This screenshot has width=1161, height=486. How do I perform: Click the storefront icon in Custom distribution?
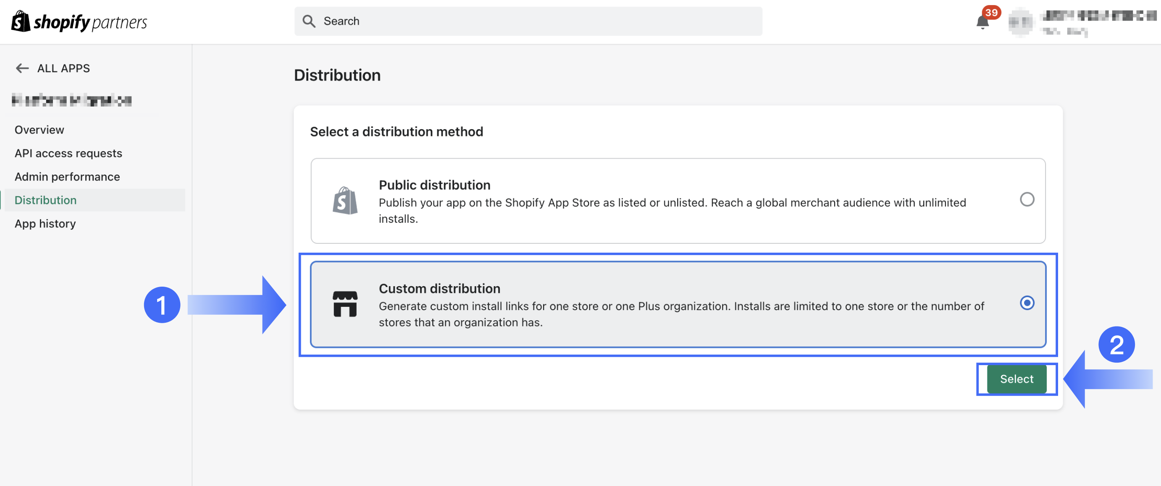(345, 304)
